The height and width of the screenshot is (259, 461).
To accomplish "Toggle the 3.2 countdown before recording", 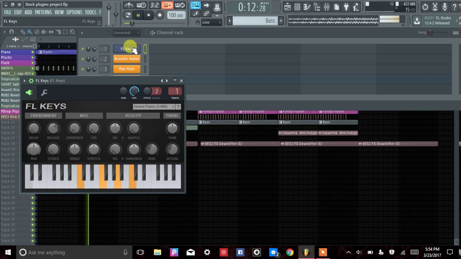I will [155, 5].
